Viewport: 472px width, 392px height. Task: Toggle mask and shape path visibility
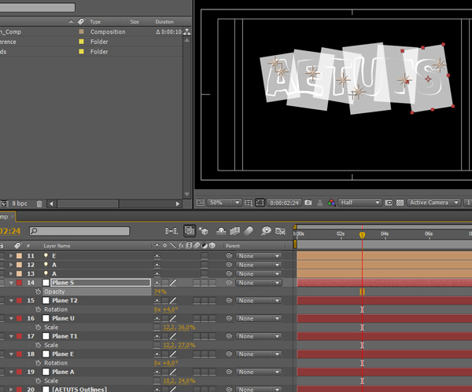(x=260, y=203)
